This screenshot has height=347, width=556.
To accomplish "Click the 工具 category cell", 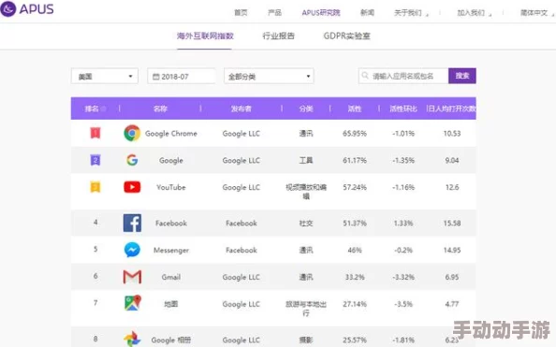I will pyautogui.click(x=306, y=161).
